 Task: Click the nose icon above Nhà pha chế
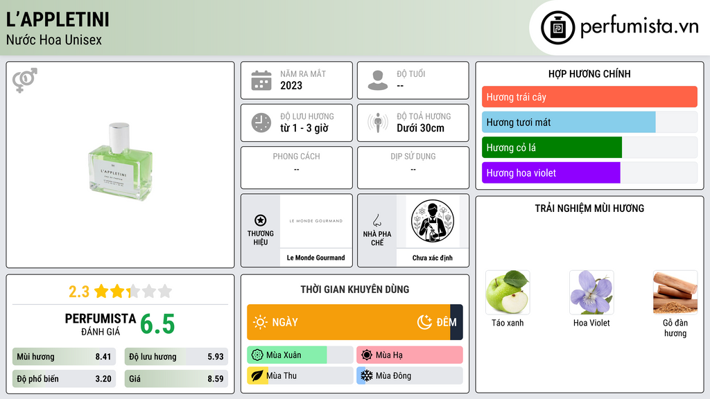[x=376, y=220]
